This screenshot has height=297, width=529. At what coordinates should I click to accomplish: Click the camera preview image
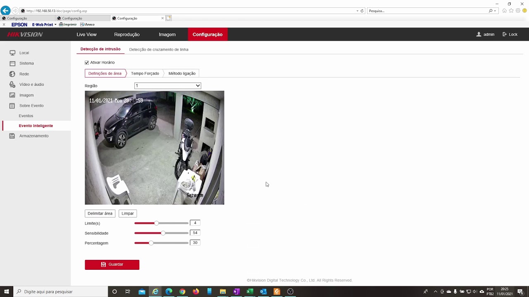click(x=155, y=148)
